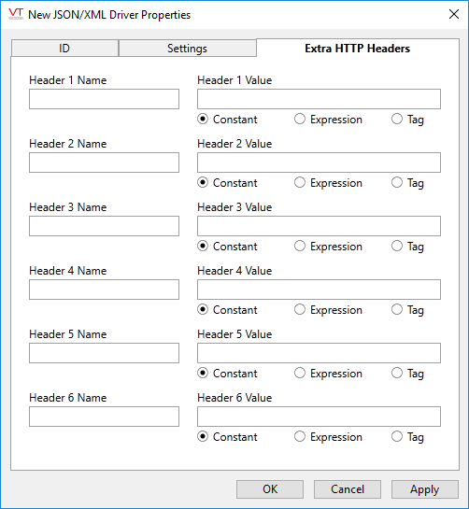The width and height of the screenshot is (469, 509).
Task: Open the Settings tab
Action: tap(188, 49)
